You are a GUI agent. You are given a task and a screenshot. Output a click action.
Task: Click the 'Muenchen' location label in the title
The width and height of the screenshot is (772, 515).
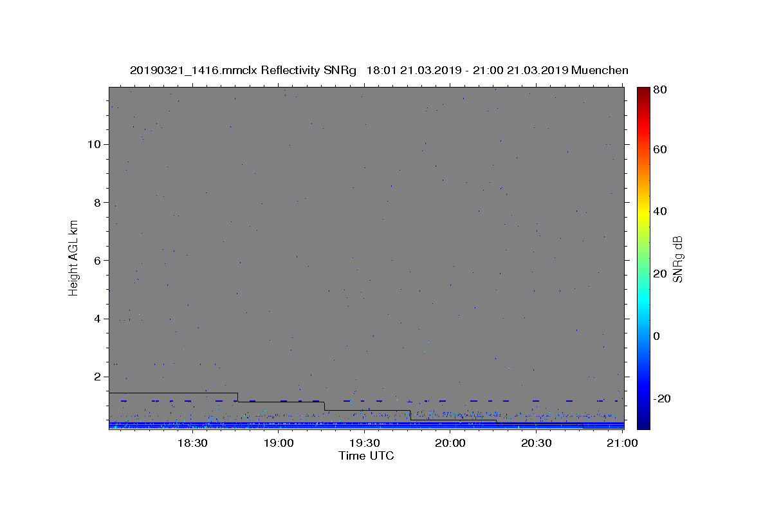600,70
